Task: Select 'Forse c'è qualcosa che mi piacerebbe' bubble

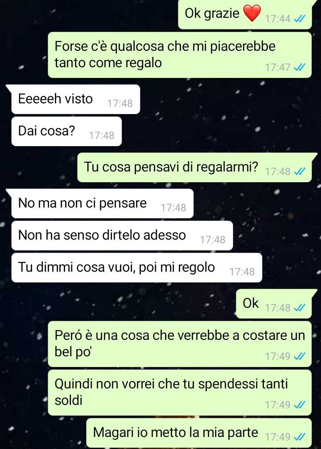Action: [x=180, y=55]
